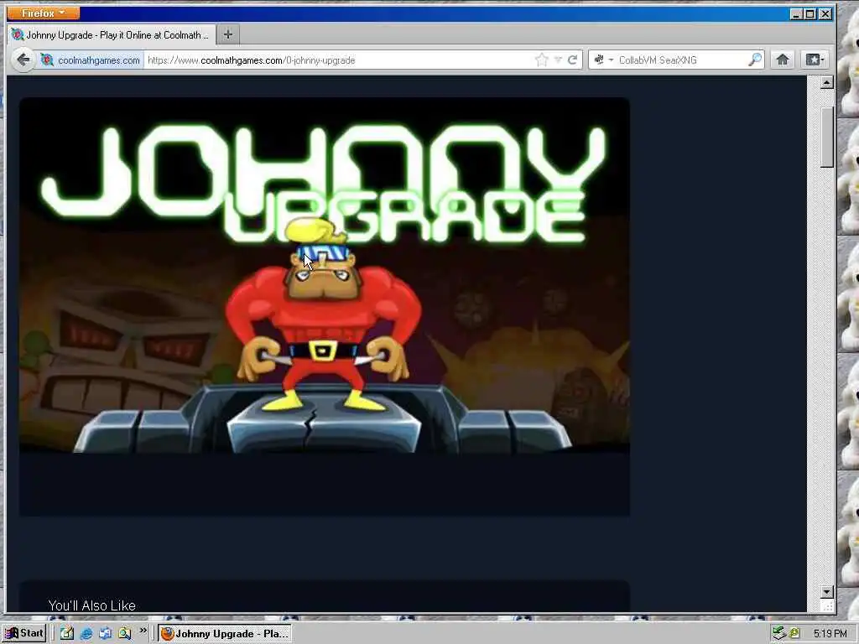Select the Johnny Upgrade taskbar button
Image resolution: width=859 pixels, height=644 pixels.
coord(225,634)
